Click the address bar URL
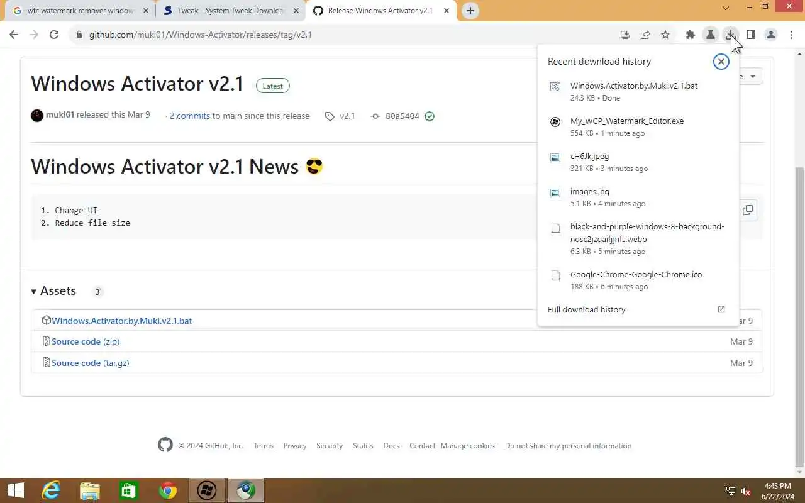 pyautogui.click(x=201, y=35)
